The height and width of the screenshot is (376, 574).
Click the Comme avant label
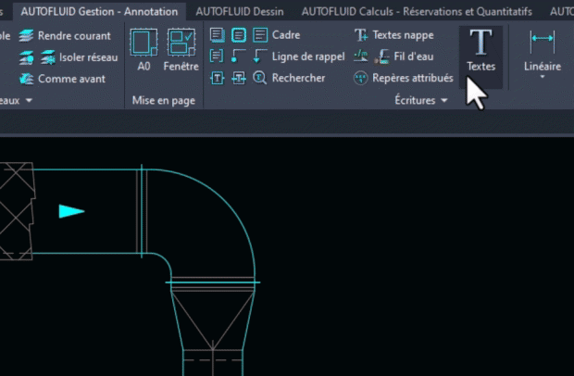click(72, 79)
